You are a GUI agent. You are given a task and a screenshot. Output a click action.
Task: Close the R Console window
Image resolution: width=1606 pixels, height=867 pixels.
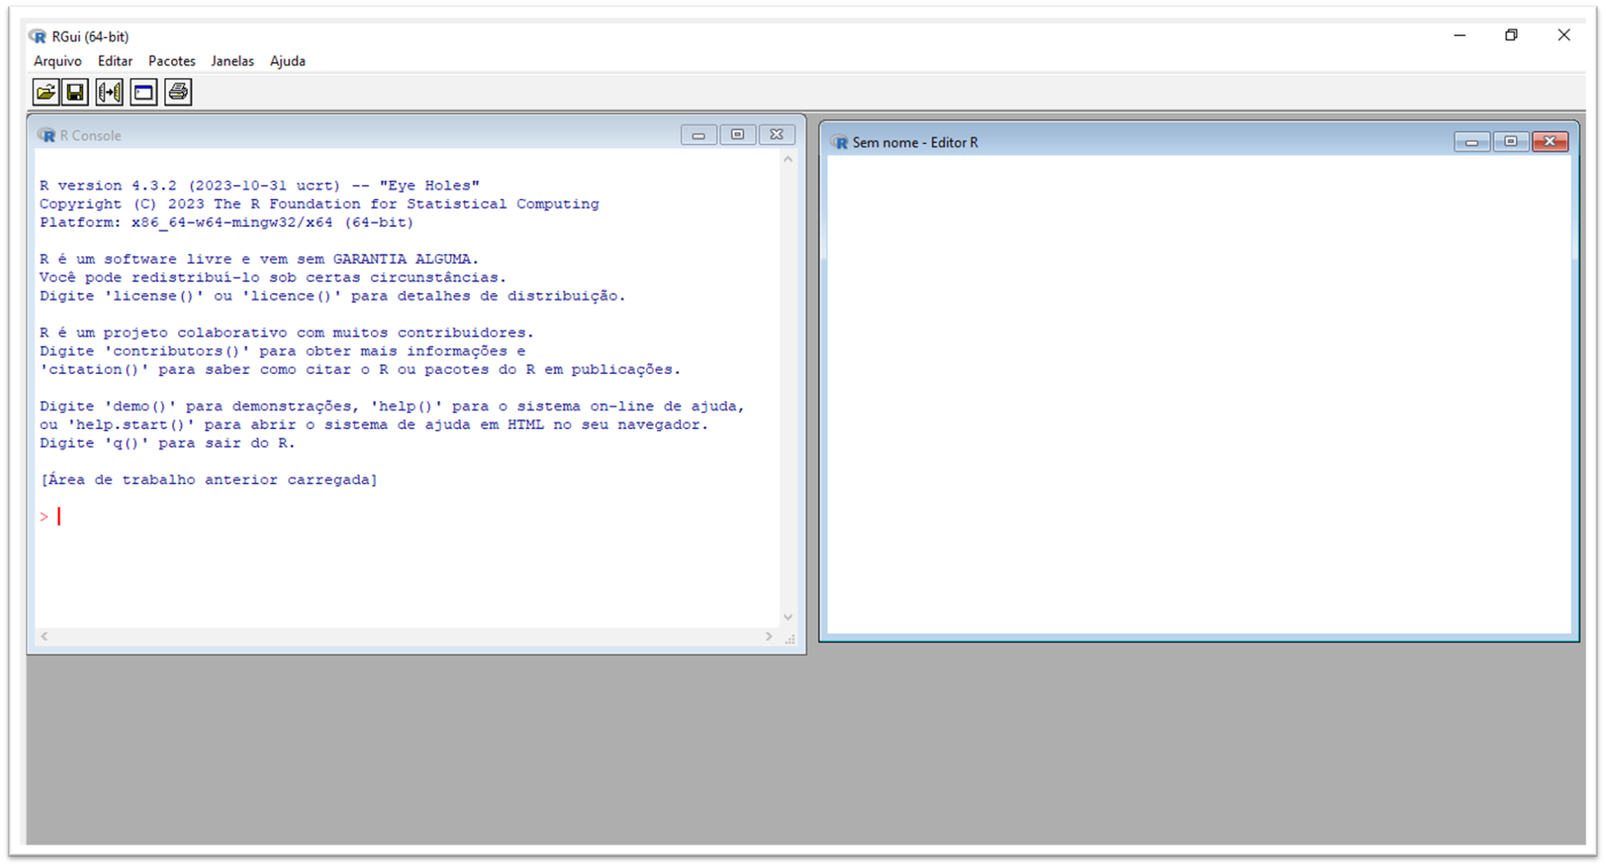click(777, 135)
